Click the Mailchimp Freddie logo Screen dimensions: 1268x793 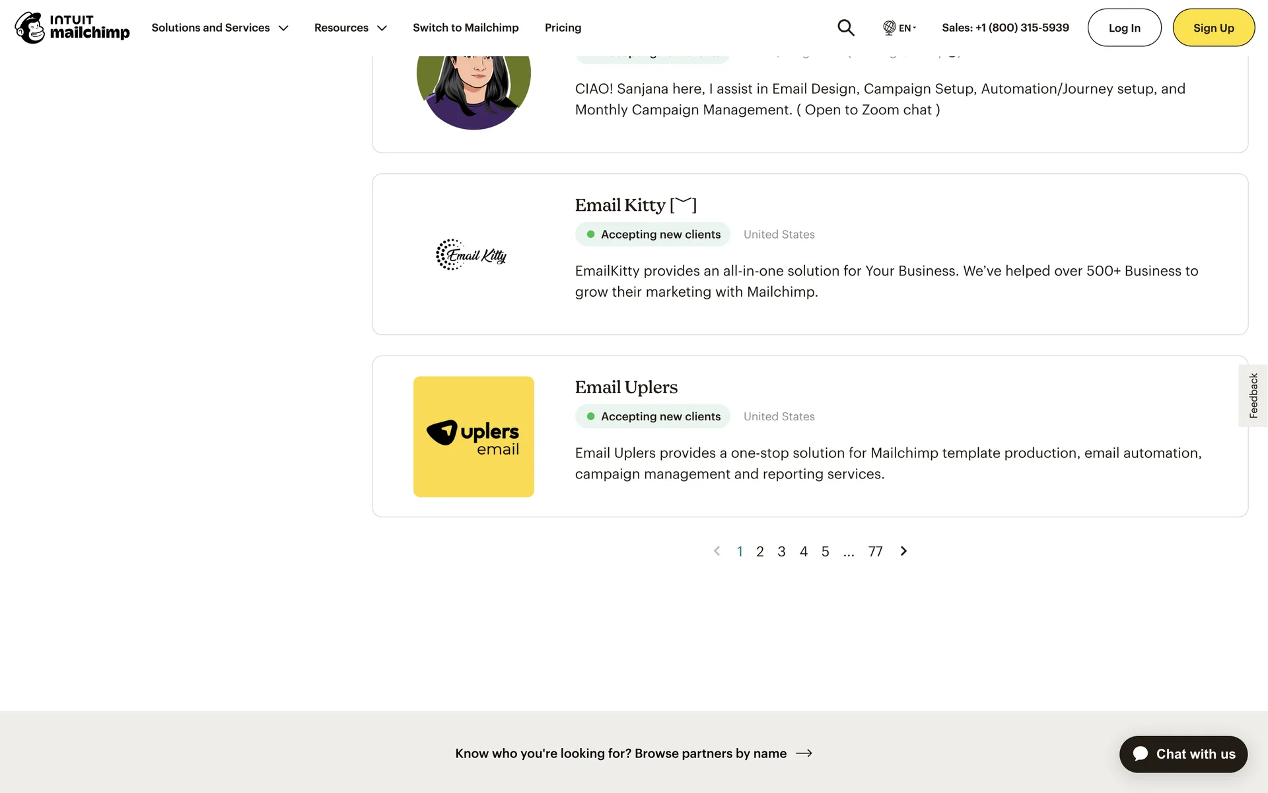(x=30, y=28)
